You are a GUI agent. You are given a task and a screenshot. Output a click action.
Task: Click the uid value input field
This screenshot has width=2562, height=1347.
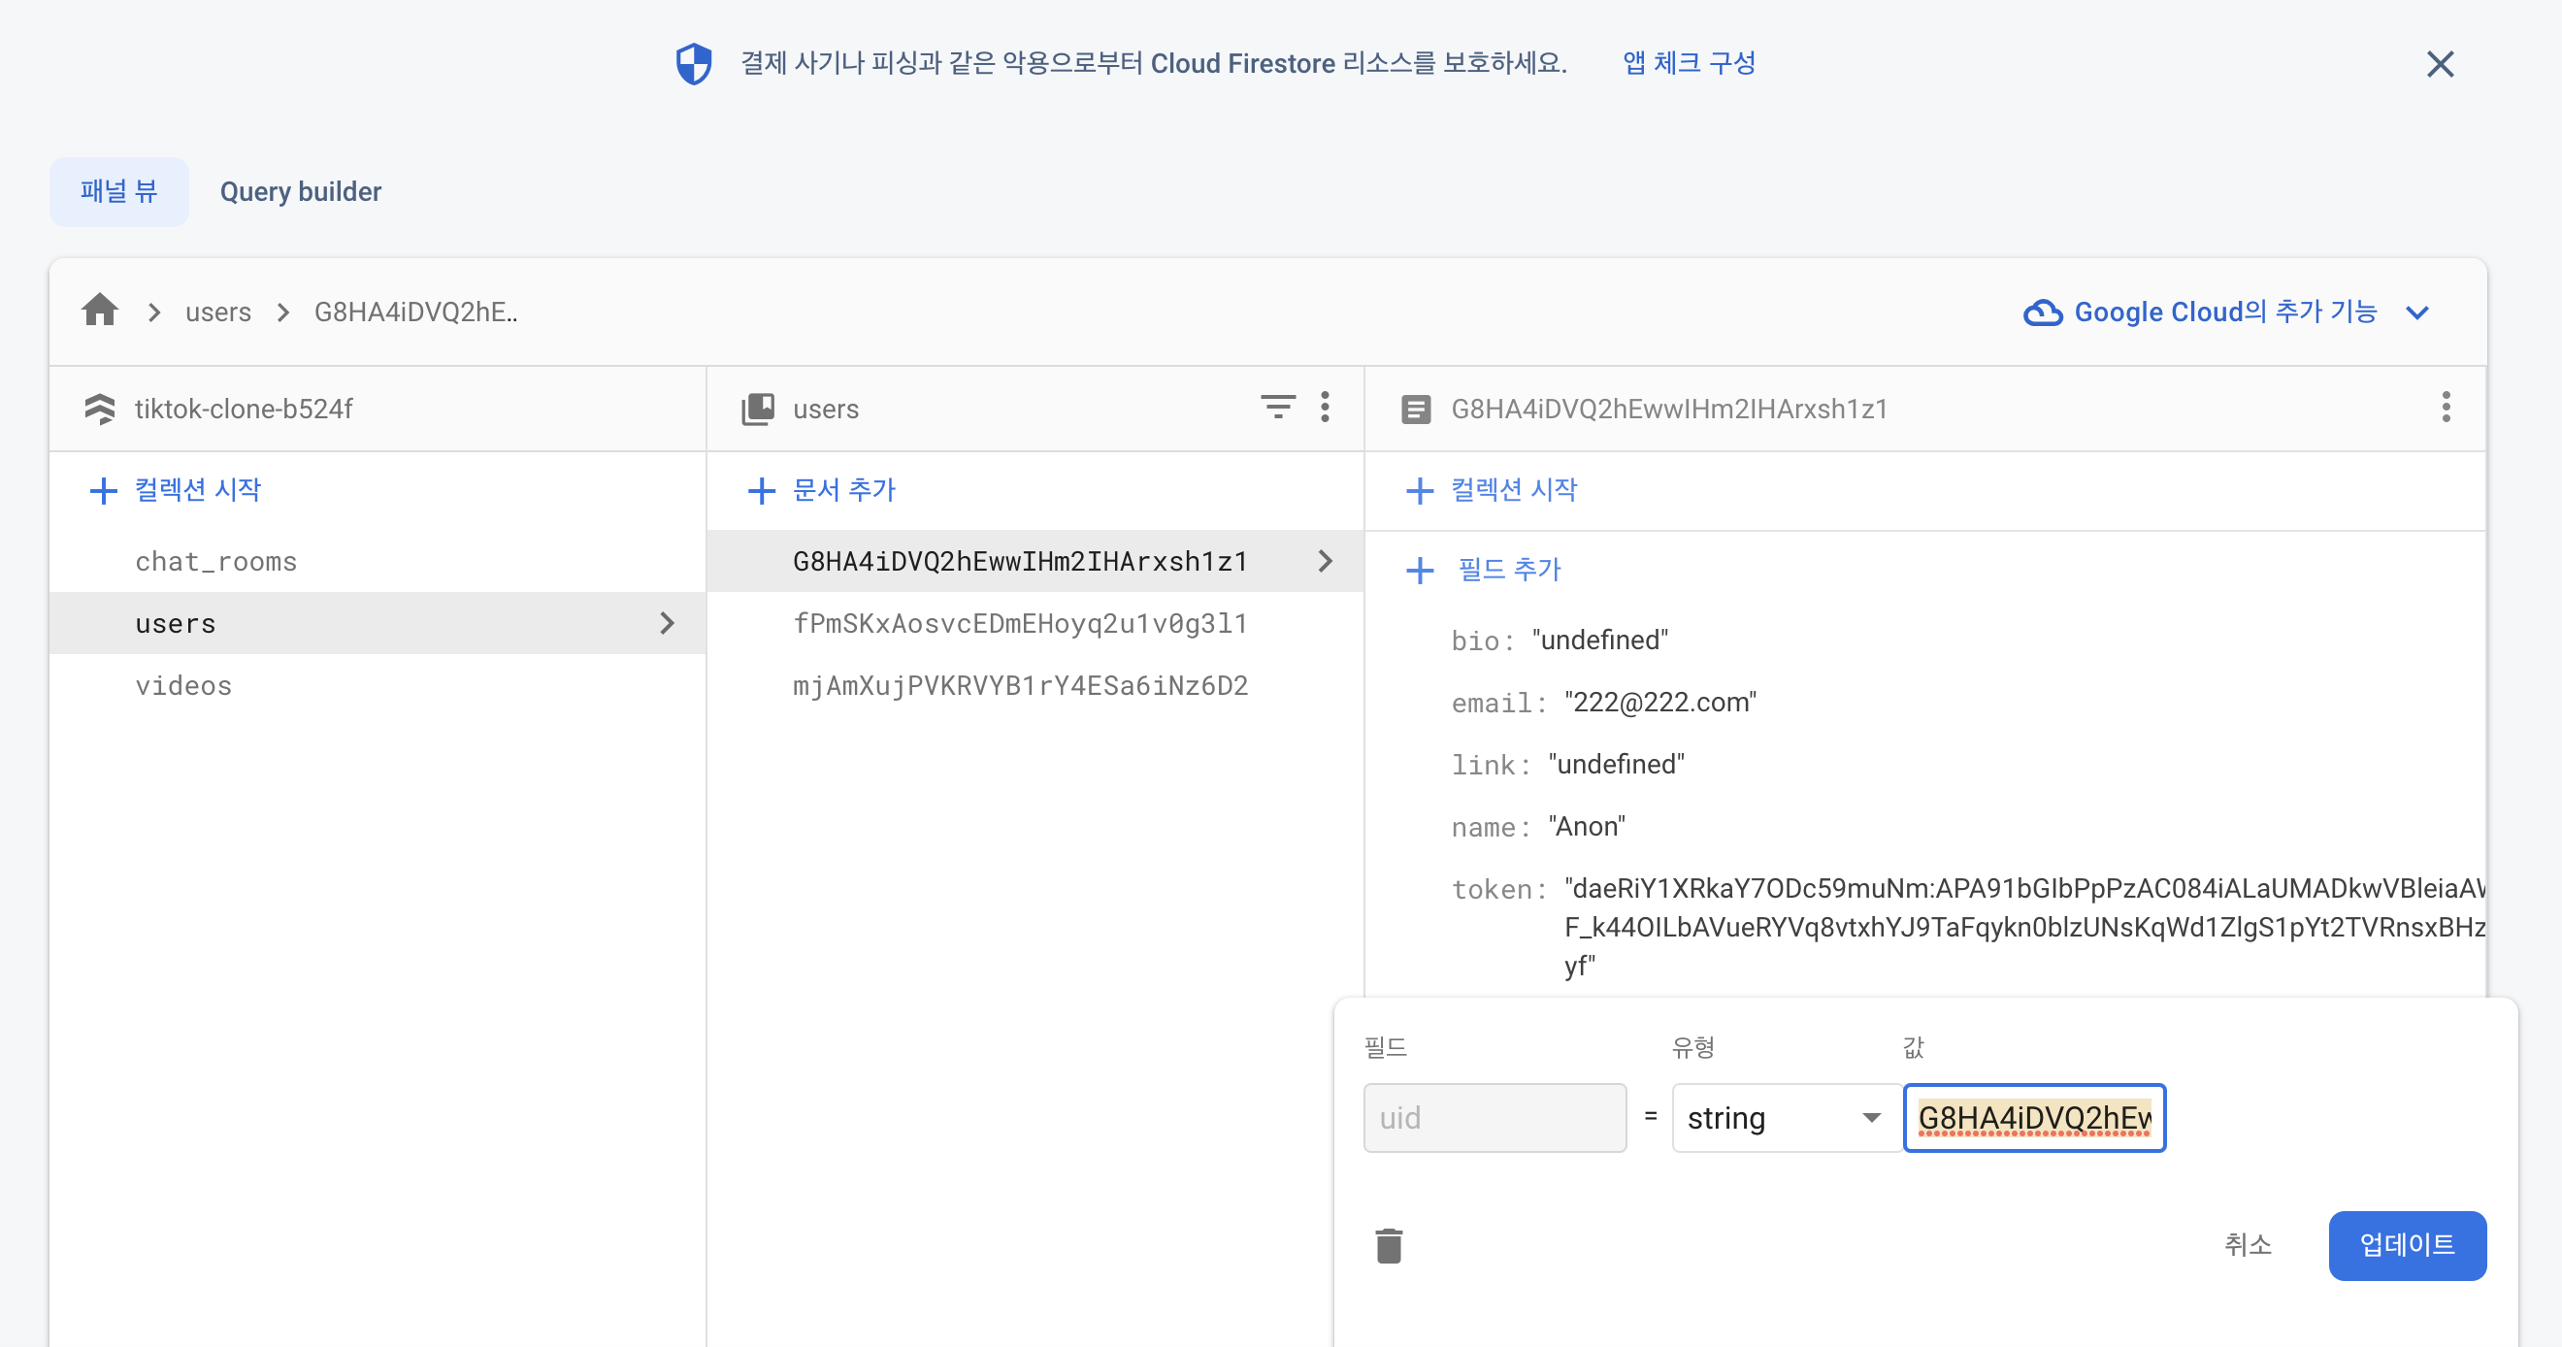coord(2034,1118)
